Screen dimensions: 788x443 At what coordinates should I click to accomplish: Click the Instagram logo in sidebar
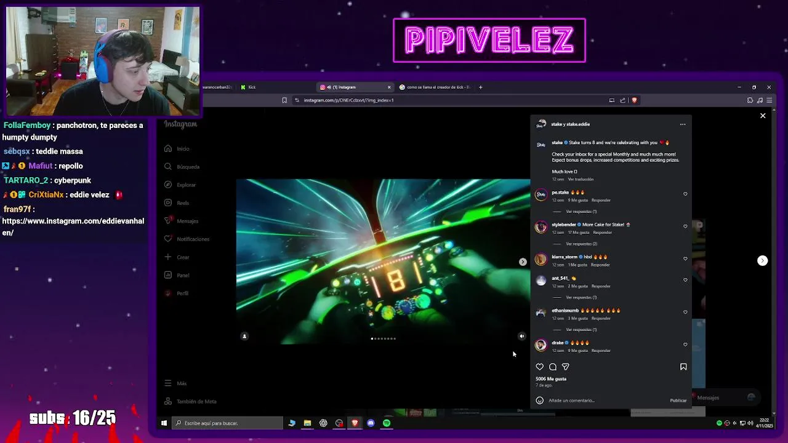180,124
